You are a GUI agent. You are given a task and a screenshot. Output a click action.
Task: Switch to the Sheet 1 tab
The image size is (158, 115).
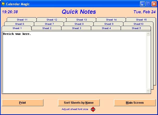pos(17,28)
